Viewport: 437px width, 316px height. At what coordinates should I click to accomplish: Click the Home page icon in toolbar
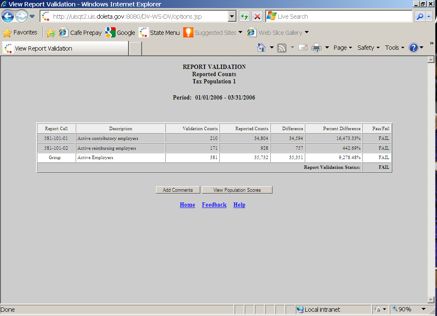[x=261, y=48]
